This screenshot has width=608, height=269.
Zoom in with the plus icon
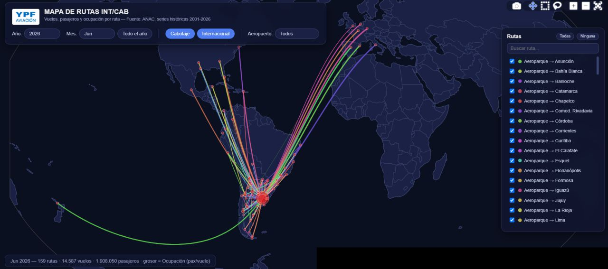[574, 6]
